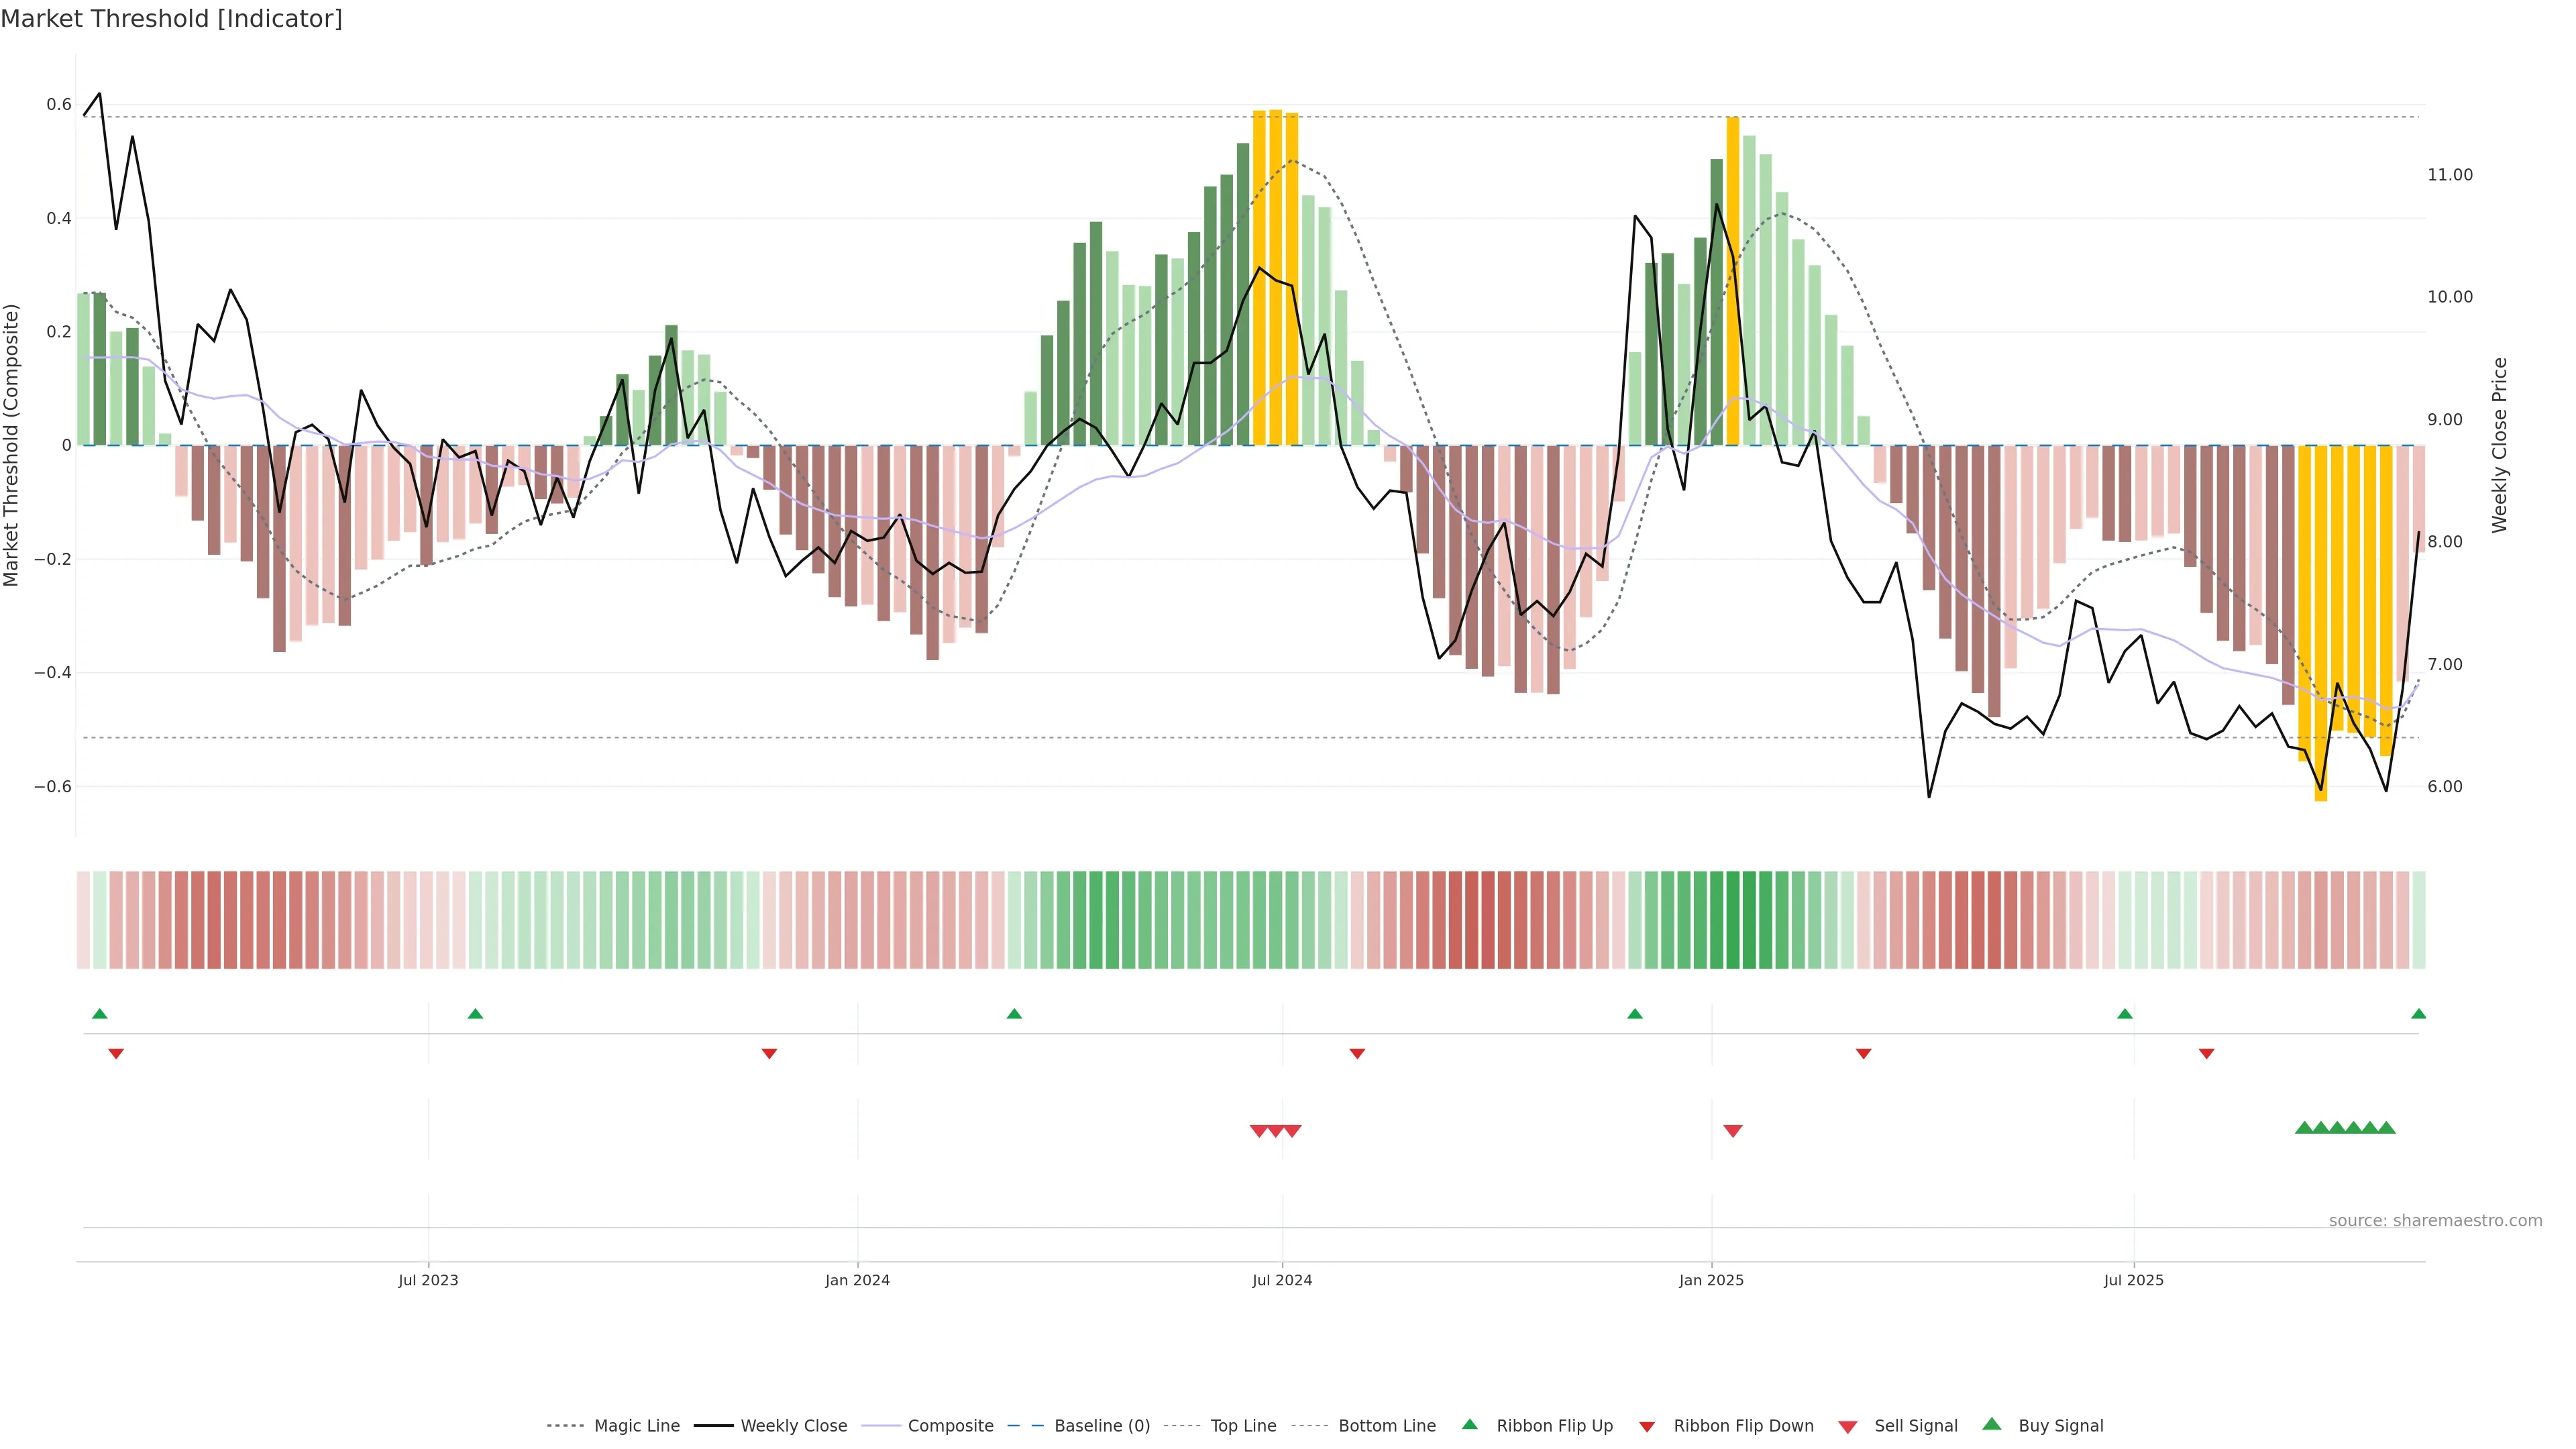Image resolution: width=2576 pixels, height=1449 pixels.
Task: Click the Buy Signal legend icon
Action: click(x=1992, y=1424)
